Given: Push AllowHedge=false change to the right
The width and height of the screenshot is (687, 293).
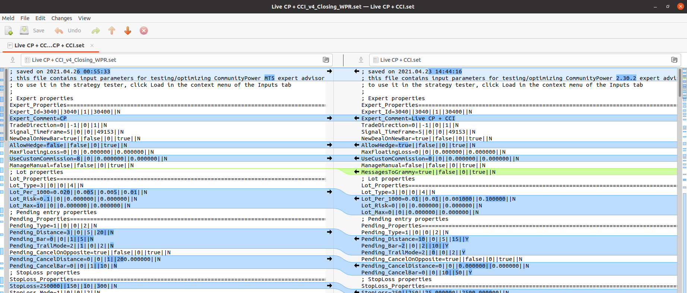Looking at the screenshot, I should point(329,145).
